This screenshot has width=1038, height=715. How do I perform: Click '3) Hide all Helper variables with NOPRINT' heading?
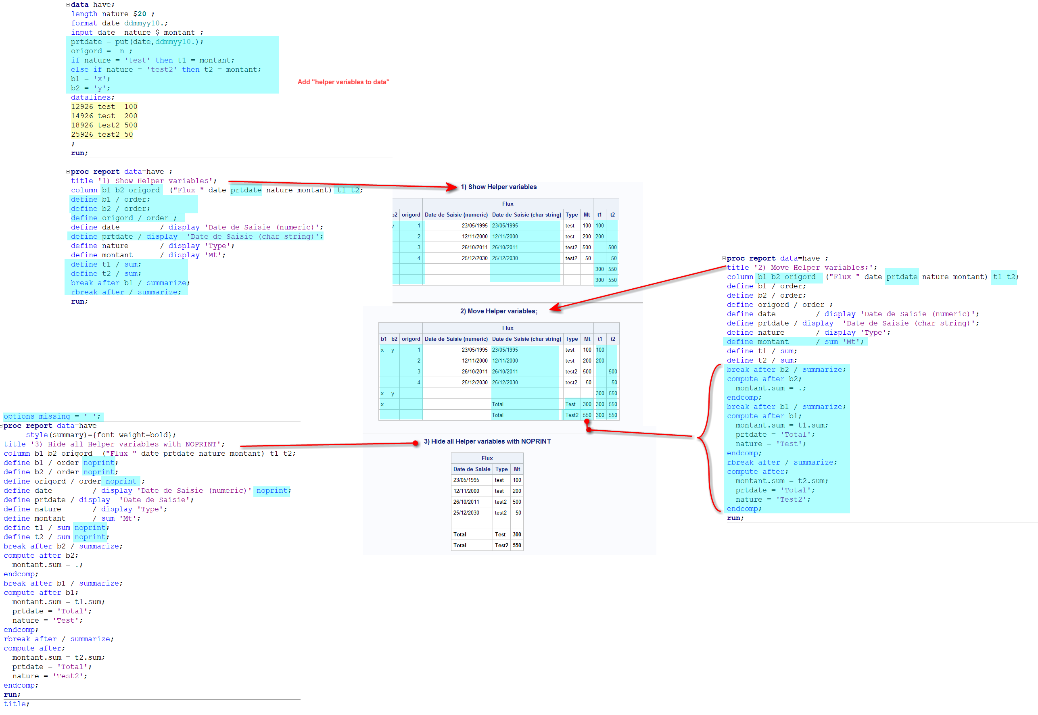(x=487, y=441)
